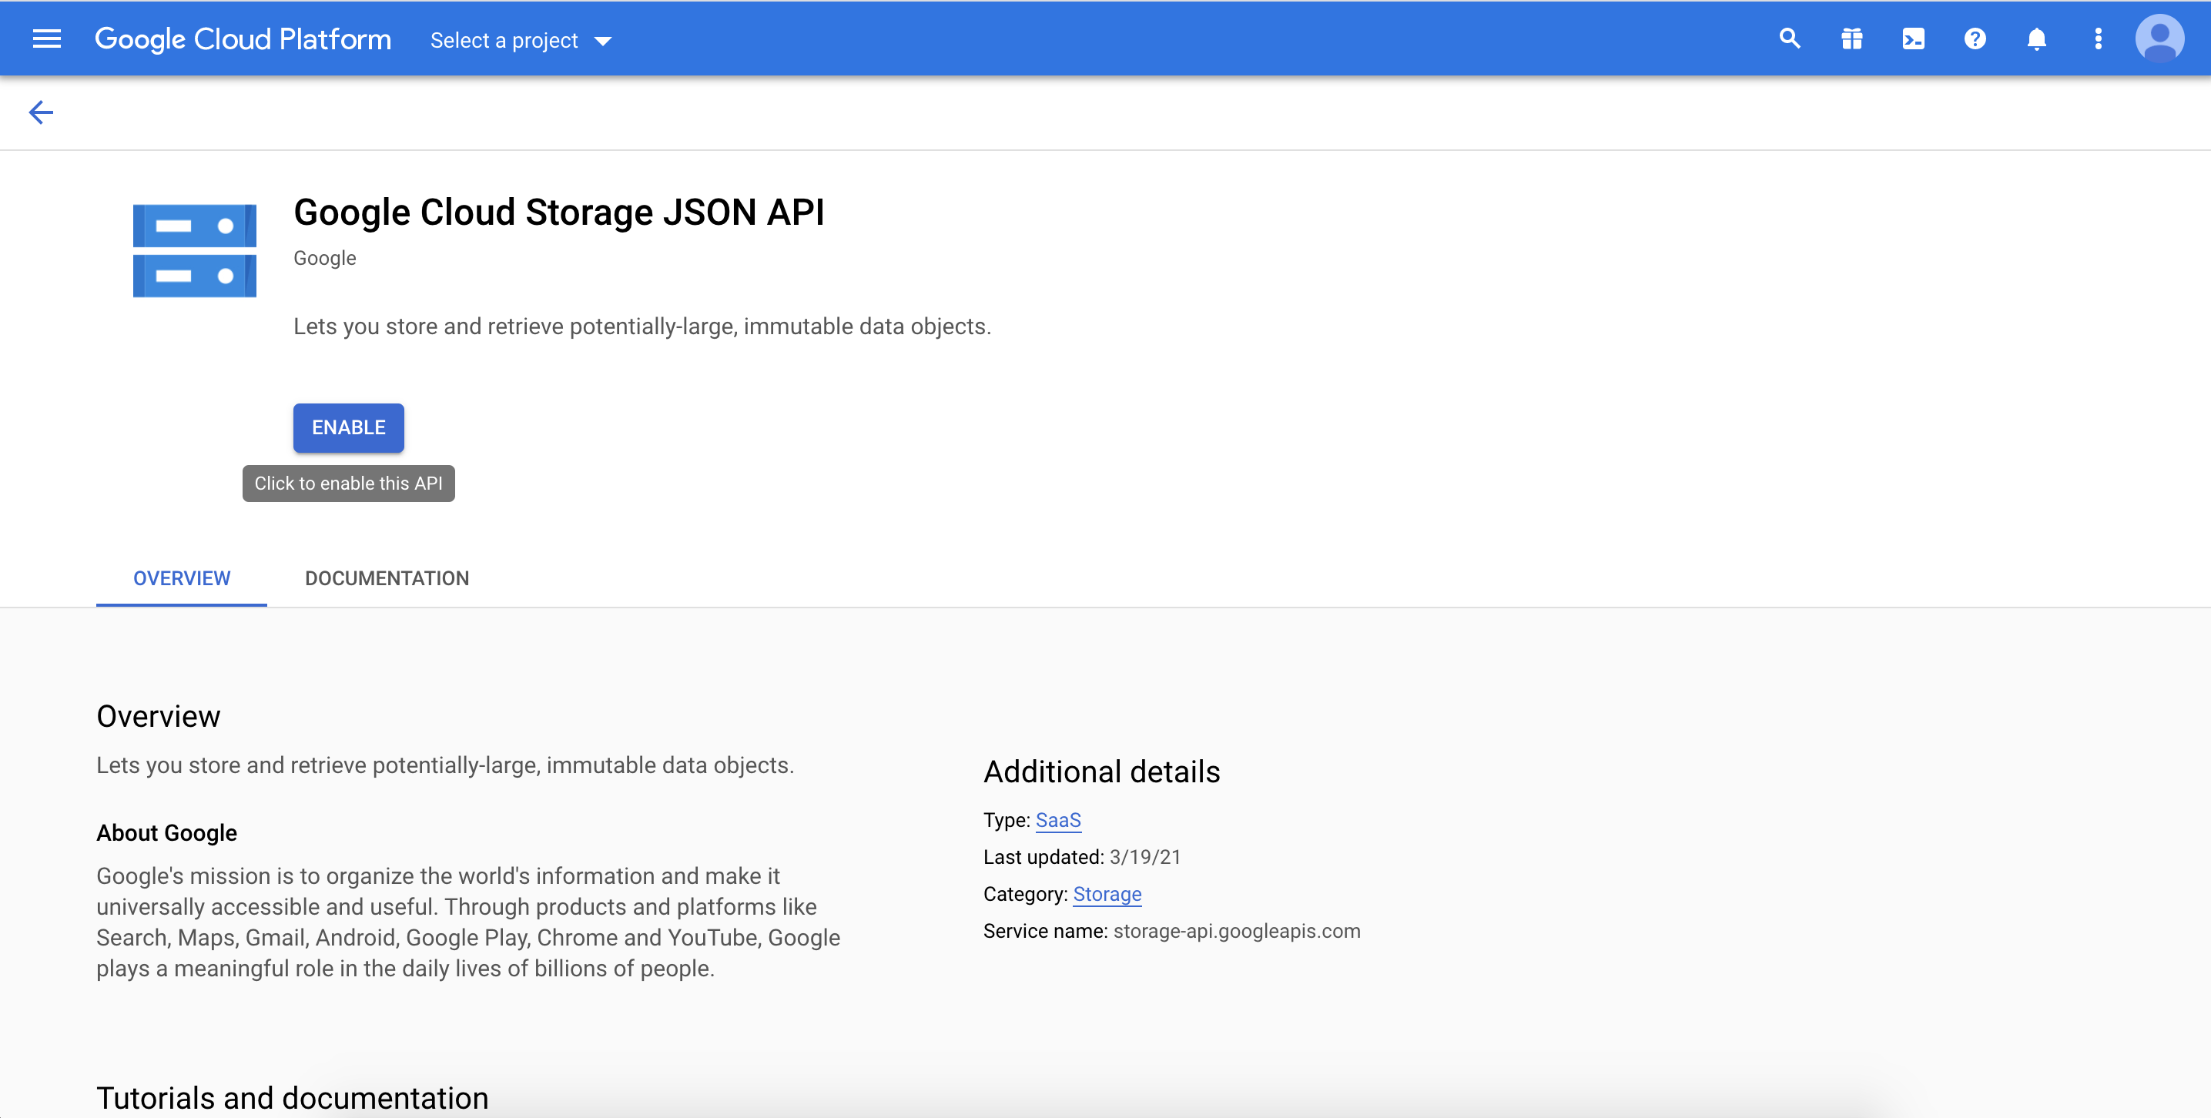Image resolution: width=2211 pixels, height=1118 pixels.
Task: Open the help question mark icon
Action: 1975,38
